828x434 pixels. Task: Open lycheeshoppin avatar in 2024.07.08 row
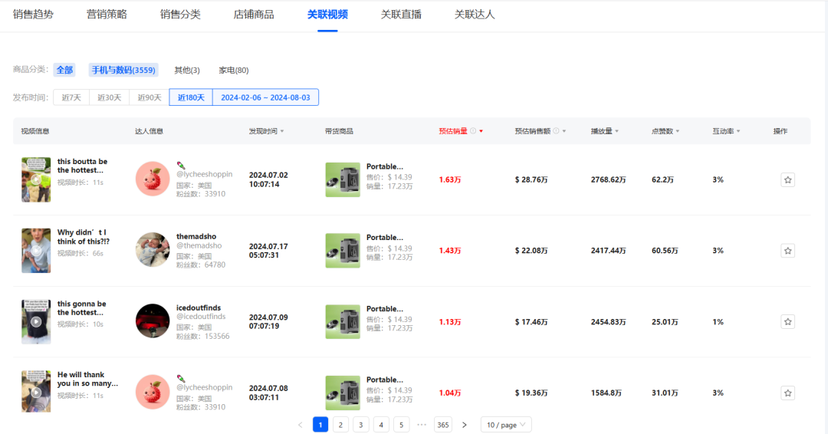pos(153,392)
